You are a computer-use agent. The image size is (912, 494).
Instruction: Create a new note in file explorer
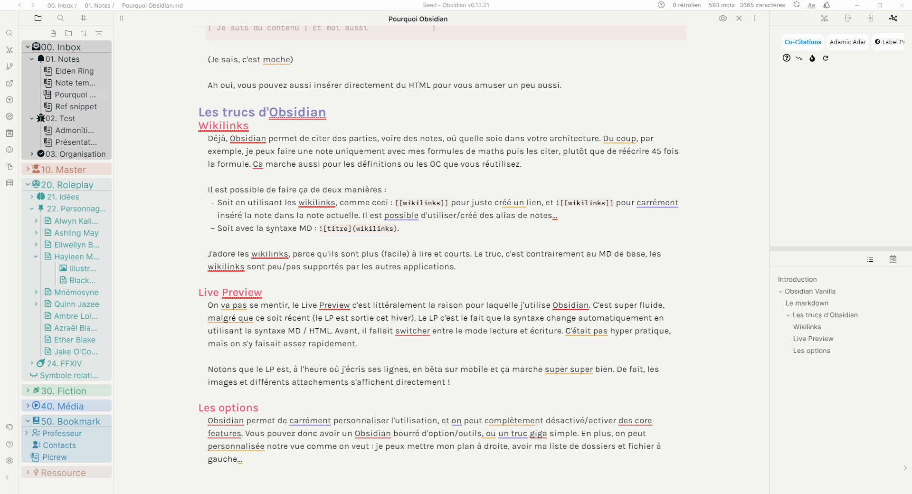pyautogui.click(x=53, y=33)
